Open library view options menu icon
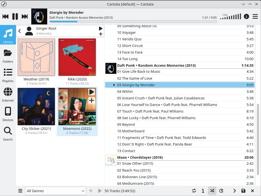This screenshot has height=196, width=261. (20, 191)
